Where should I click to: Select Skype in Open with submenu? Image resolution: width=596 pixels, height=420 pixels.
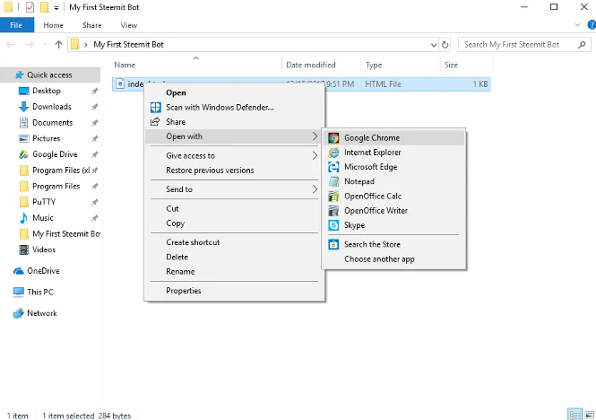tap(354, 225)
